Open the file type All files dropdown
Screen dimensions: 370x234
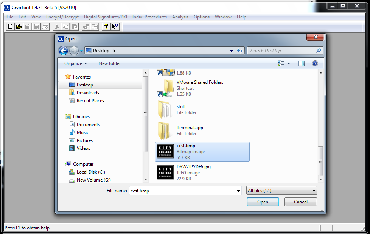281,191
